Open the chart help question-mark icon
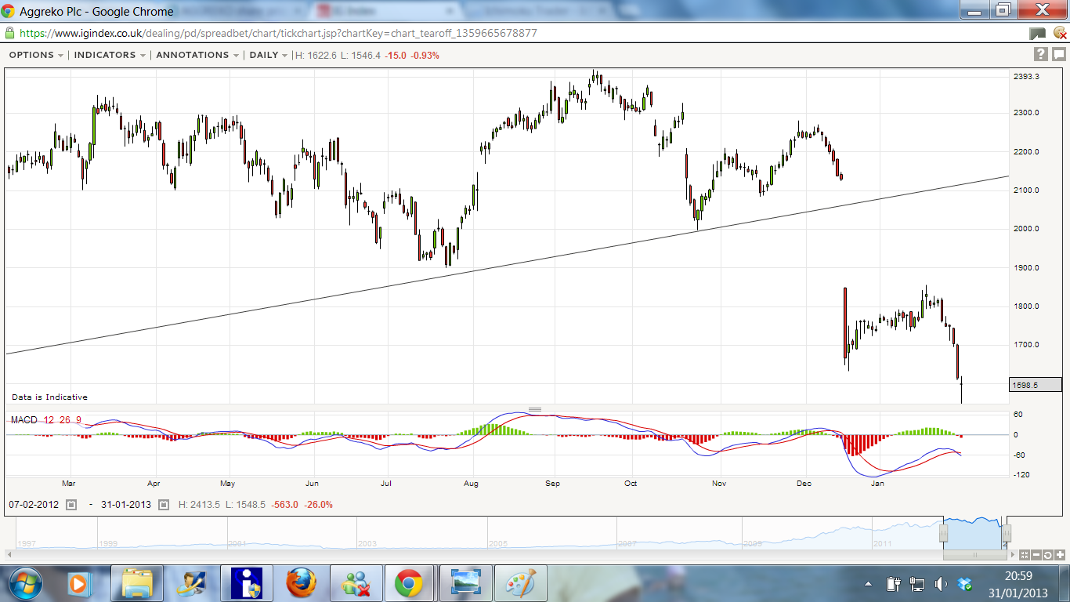Screen dimensions: 1070x602 click(1040, 54)
